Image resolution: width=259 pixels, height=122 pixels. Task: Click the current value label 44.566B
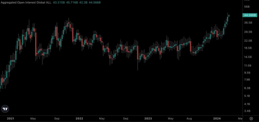click(x=250, y=15)
